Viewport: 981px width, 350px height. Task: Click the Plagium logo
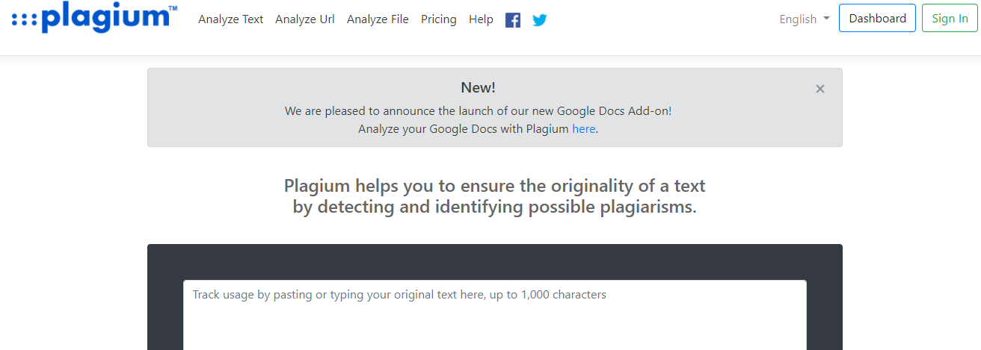tap(94, 17)
